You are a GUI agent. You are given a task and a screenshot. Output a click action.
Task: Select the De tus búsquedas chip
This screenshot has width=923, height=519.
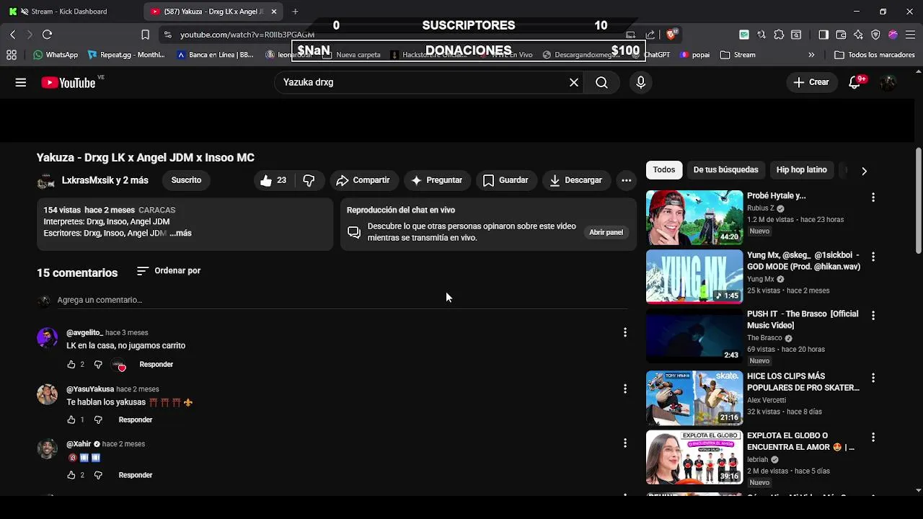pyautogui.click(x=725, y=170)
